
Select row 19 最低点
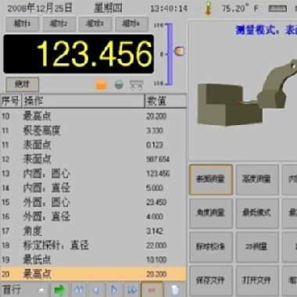(x=93, y=259)
